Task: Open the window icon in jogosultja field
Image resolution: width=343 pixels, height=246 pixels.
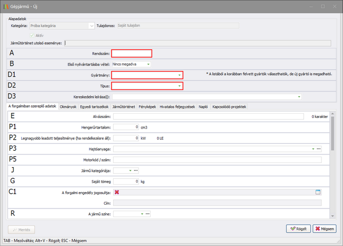Action: click(318, 192)
